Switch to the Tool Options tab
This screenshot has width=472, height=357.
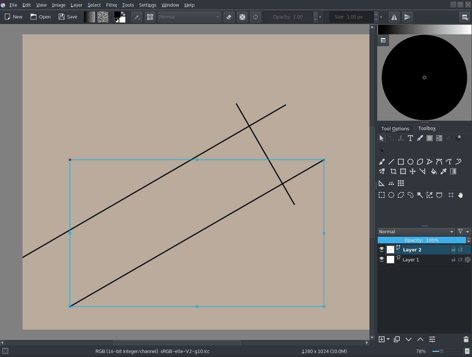point(395,128)
